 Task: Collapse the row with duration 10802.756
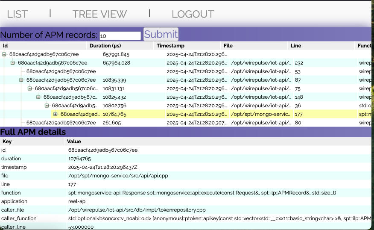pos(47,106)
